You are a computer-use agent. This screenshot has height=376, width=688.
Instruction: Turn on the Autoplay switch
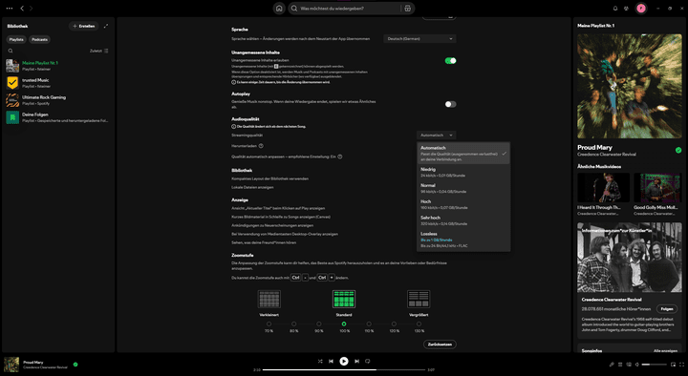point(451,104)
